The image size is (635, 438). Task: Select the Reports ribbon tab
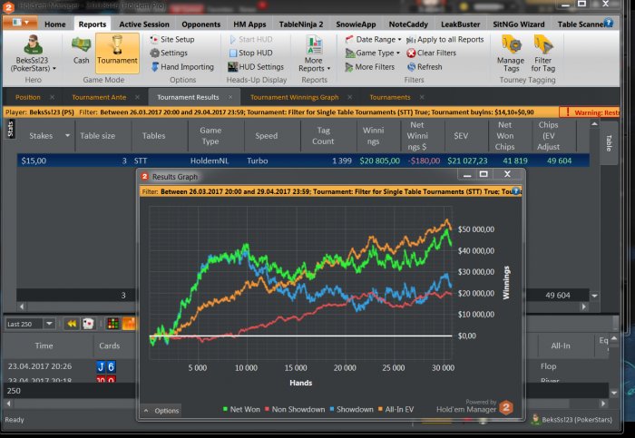(93, 24)
